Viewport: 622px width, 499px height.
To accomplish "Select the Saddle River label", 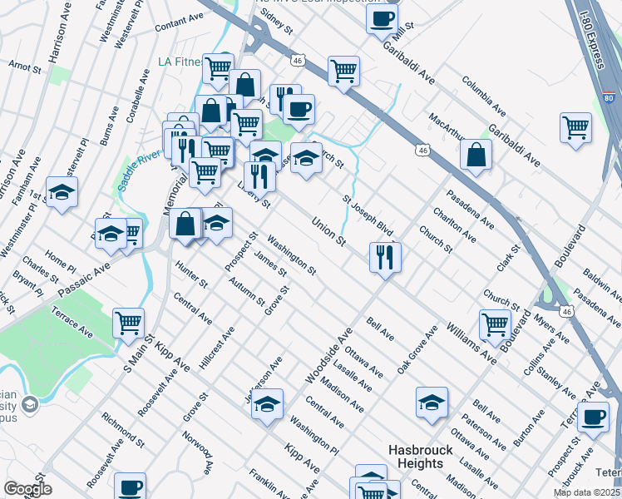I will [x=139, y=171].
